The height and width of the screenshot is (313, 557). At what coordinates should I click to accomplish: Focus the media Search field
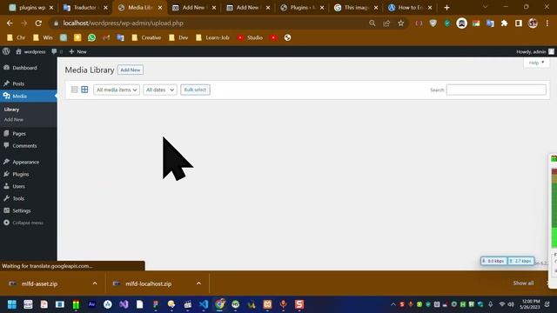[x=496, y=90]
